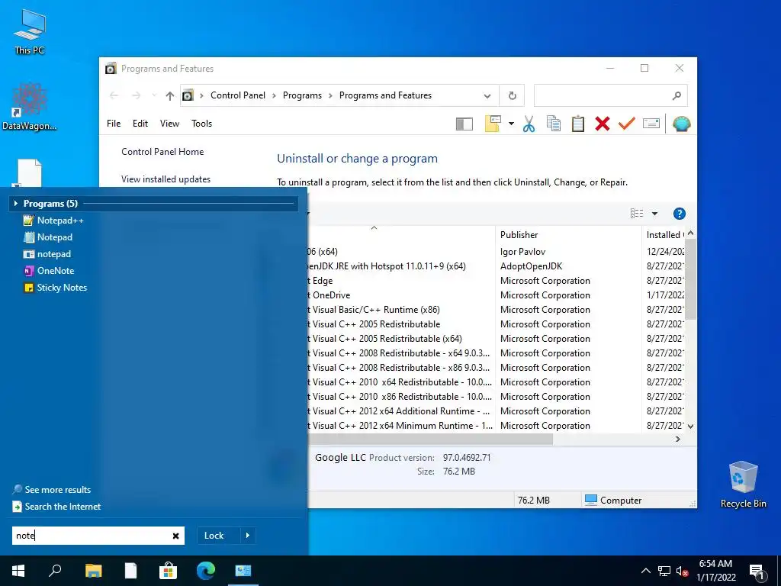The image size is (781, 586).
Task: Open Notepad++ from search results
Action: coord(54,221)
